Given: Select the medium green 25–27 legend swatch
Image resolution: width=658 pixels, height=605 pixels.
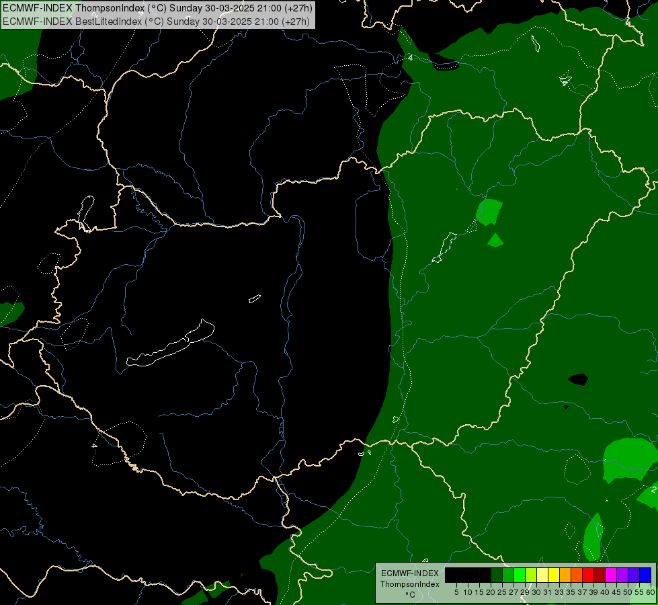Looking at the screenshot, I should pos(508,575).
